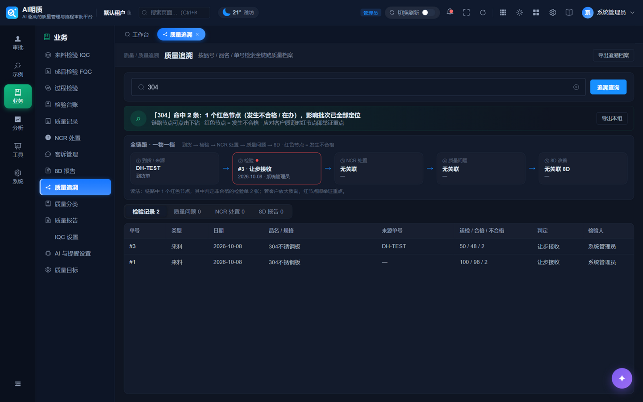Open 成品检验 FQC menu item

[x=75, y=71]
